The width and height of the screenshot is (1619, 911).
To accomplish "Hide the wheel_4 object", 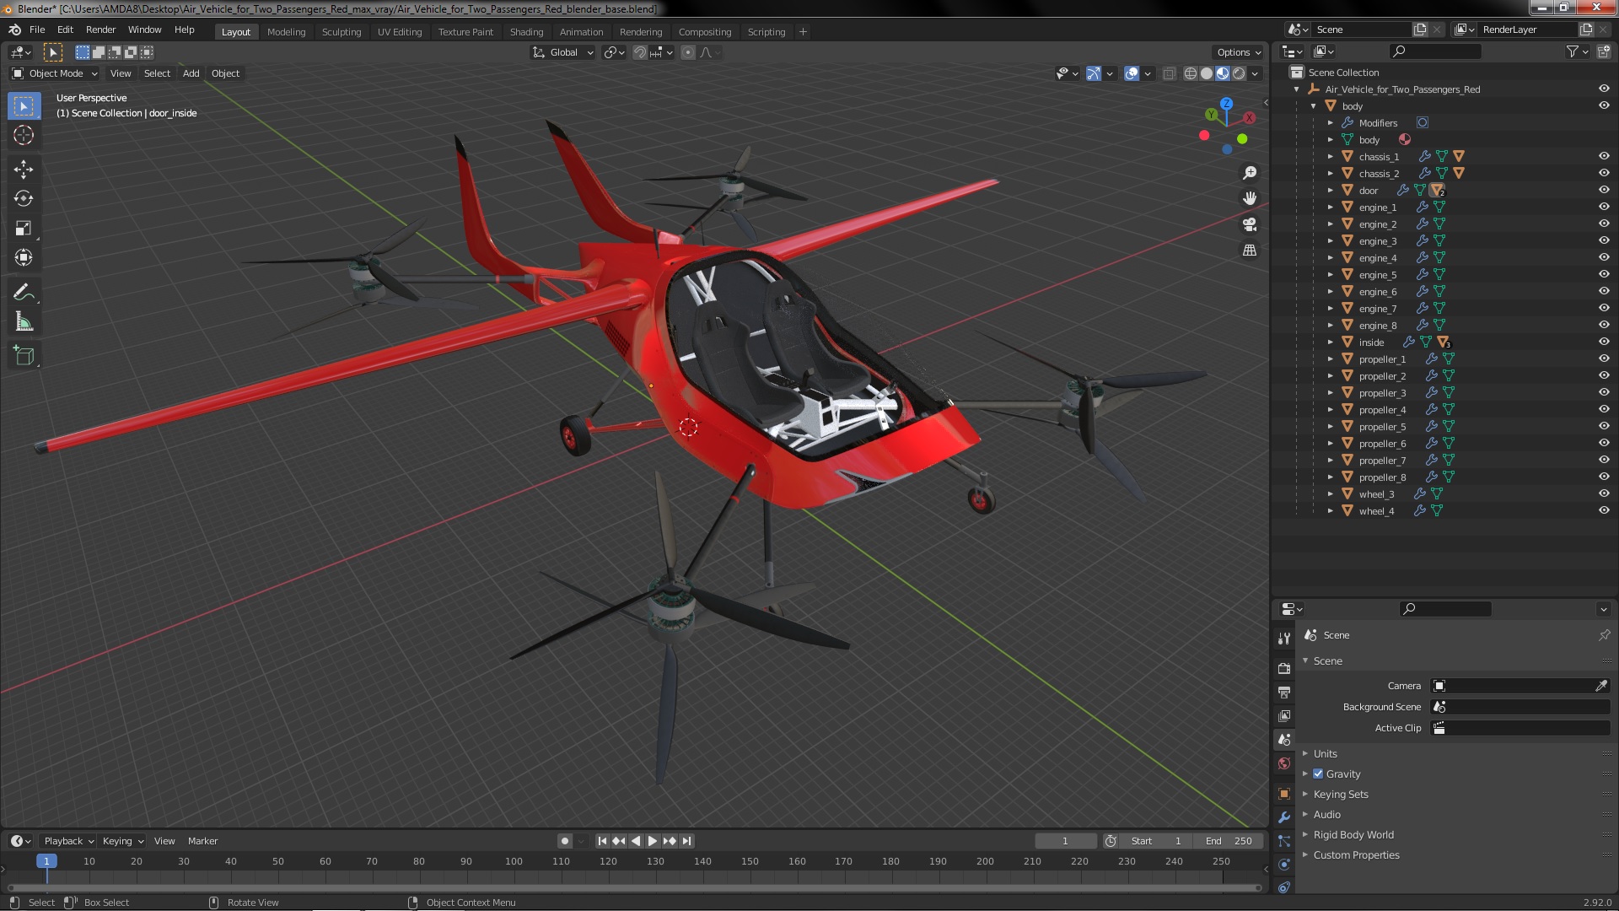I will (x=1604, y=511).
